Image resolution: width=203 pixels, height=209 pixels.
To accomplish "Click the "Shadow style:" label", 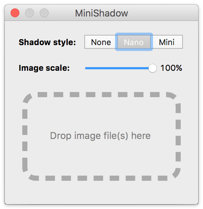I will point(47,42).
